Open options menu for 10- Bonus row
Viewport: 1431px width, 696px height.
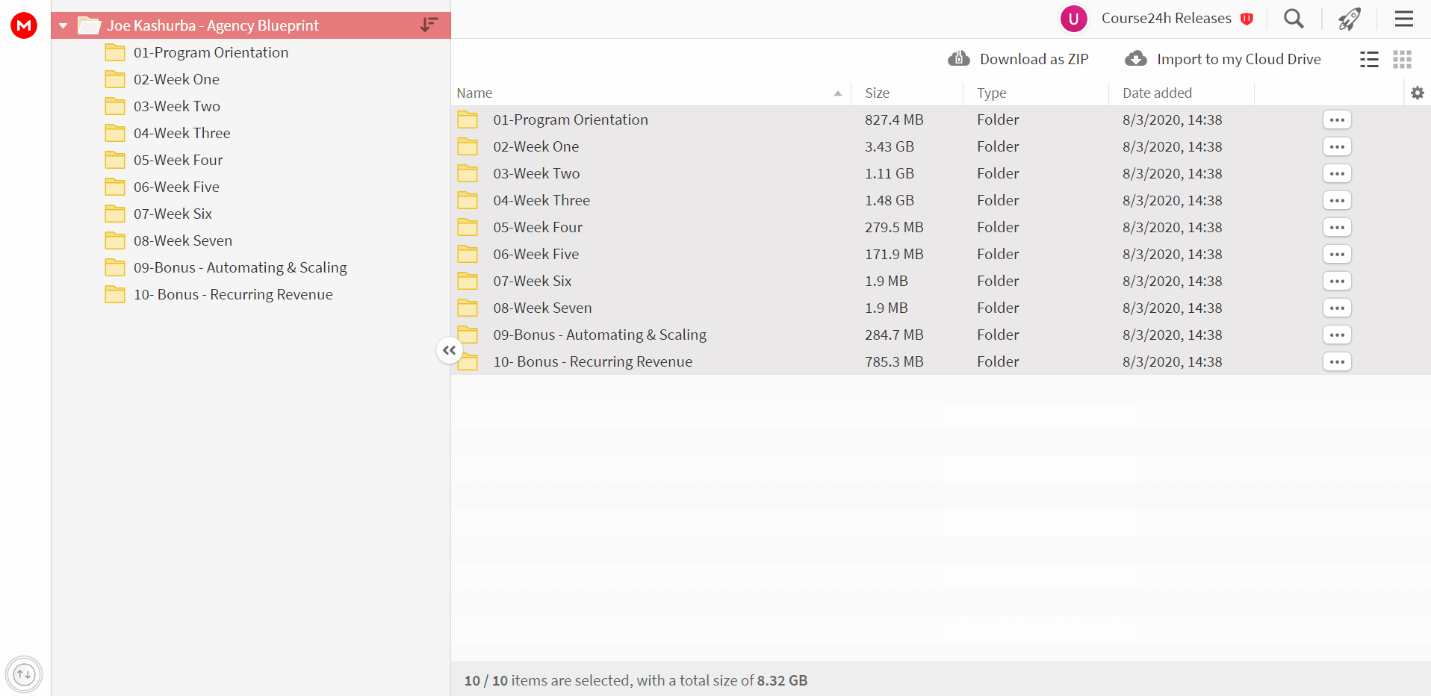point(1337,362)
